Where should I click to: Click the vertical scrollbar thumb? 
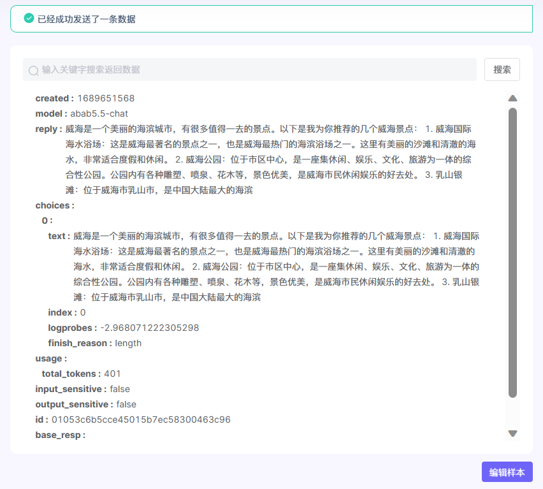(512, 252)
